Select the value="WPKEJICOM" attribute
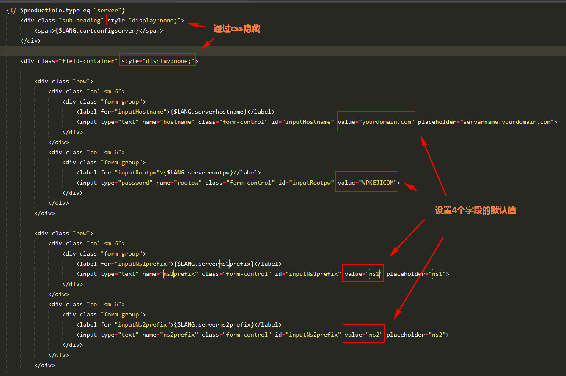The height and width of the screenshot is (376, 566). pos(366,183)
